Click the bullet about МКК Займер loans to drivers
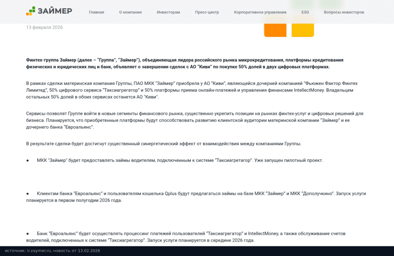 click(175, 160)
